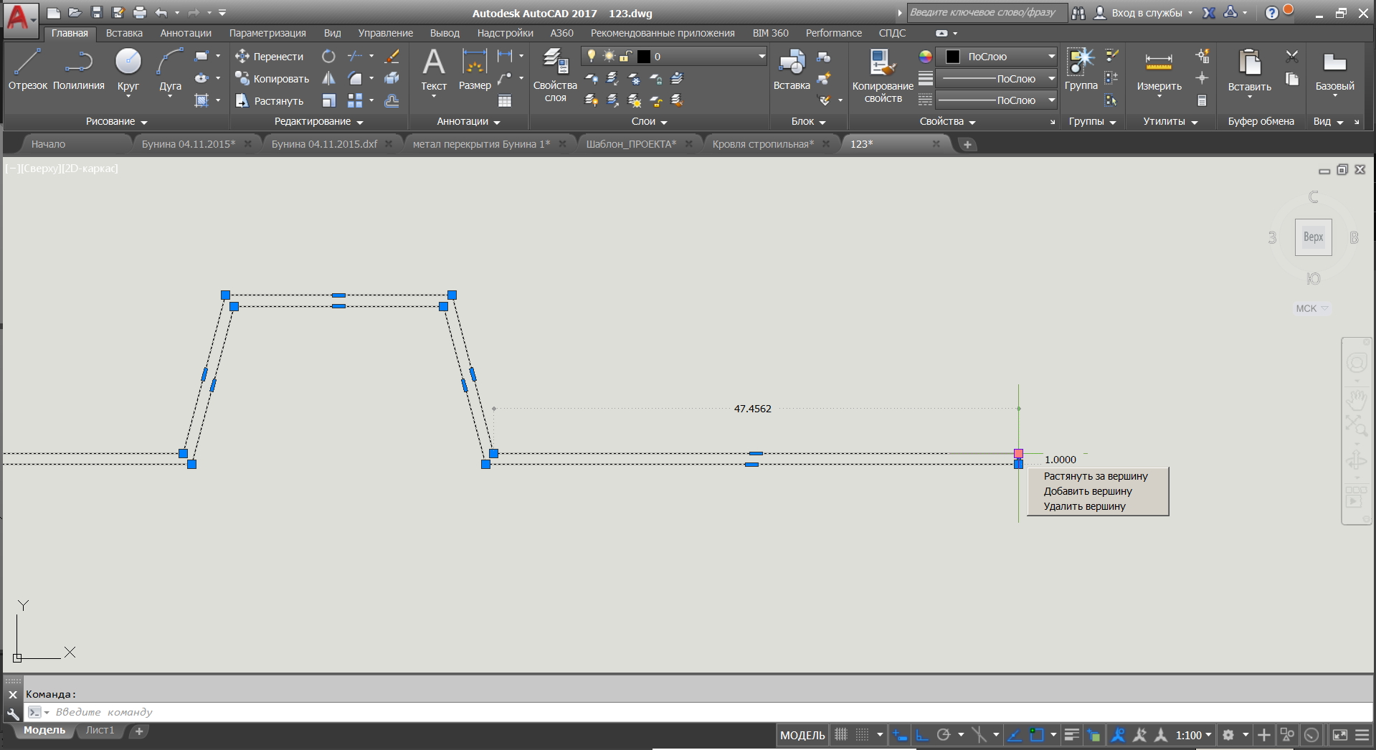1376x750 pixels.
Task: Expand the Рисование panel
Action: [x=116, y=122]
